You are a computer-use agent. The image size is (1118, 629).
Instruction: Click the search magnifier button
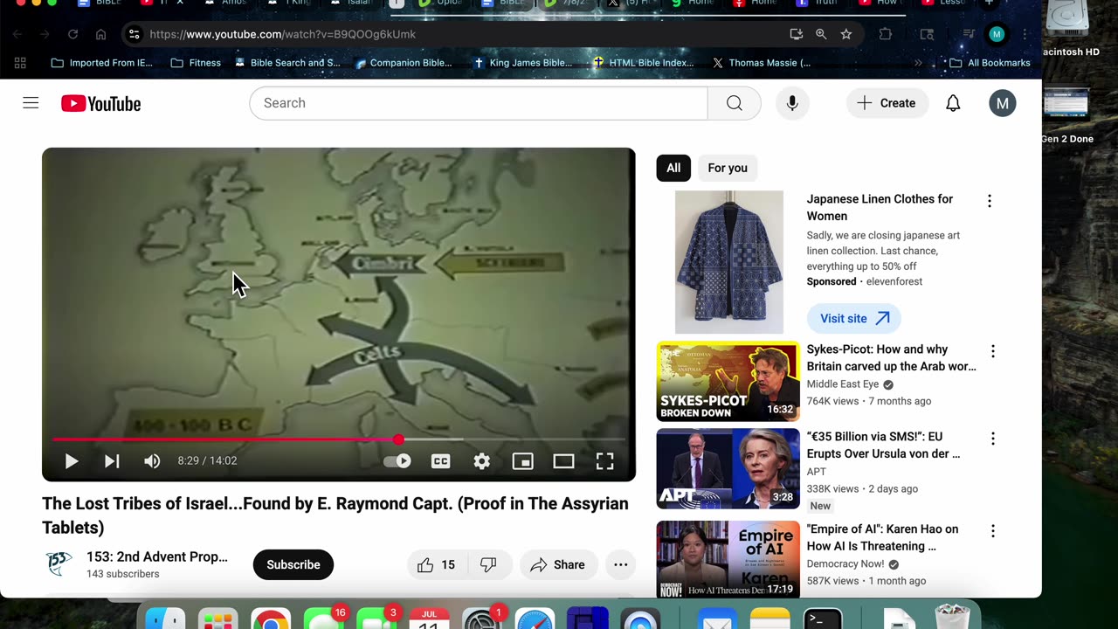pos(734,103)
